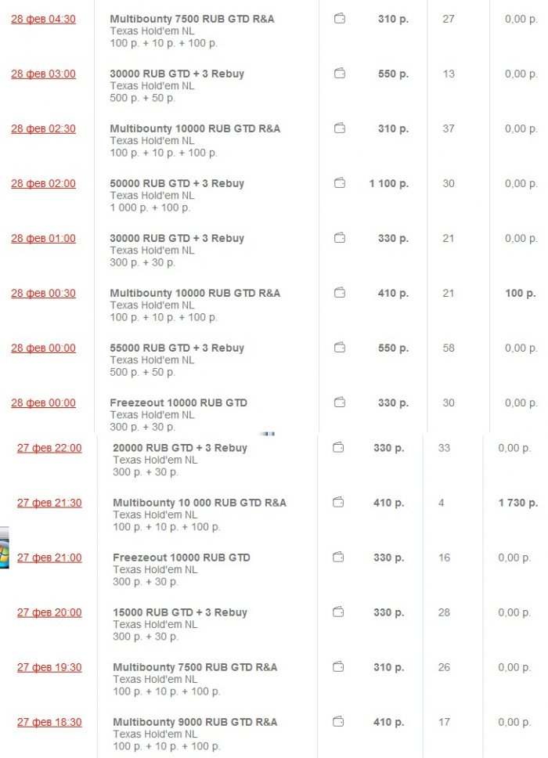This screenshot has width=548, height=758.
Task: Follow the 27 фев 21:30 date link
Action: [x=49, y=503]
